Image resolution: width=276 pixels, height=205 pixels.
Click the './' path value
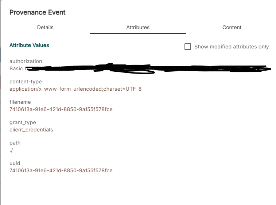(11, 150)
